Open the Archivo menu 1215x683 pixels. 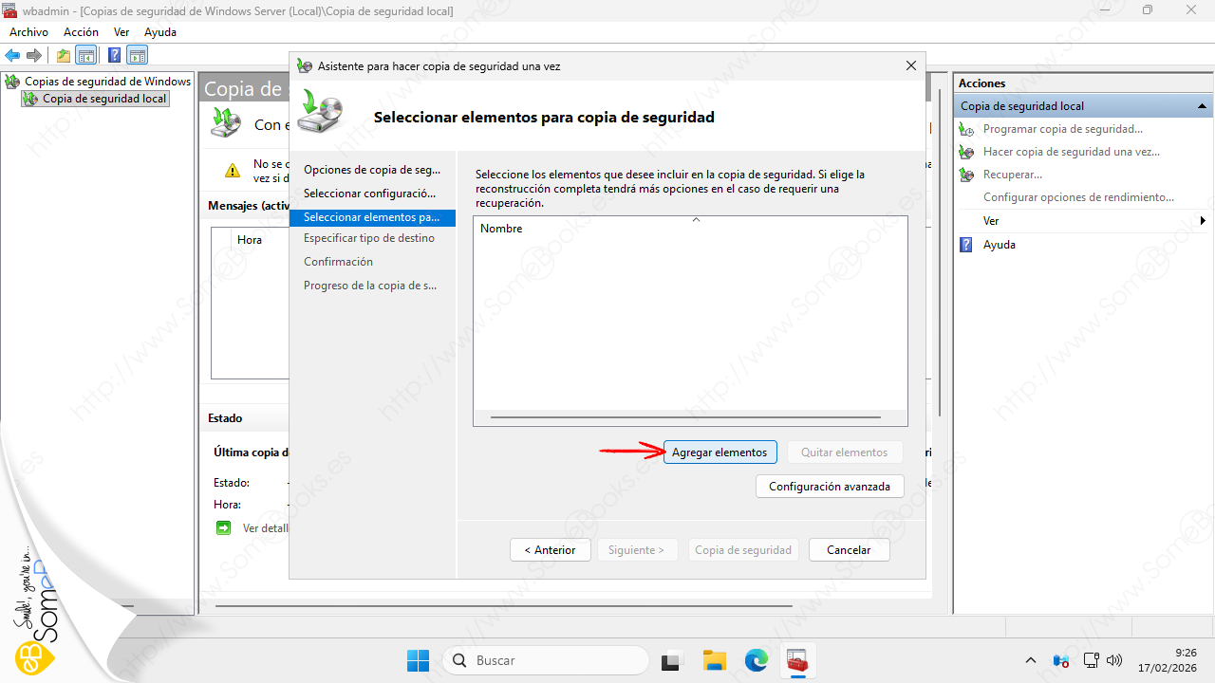coord(28,32)
